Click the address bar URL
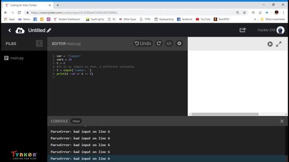Viewport: 289px width, 162px height. [x=74, y=13]
